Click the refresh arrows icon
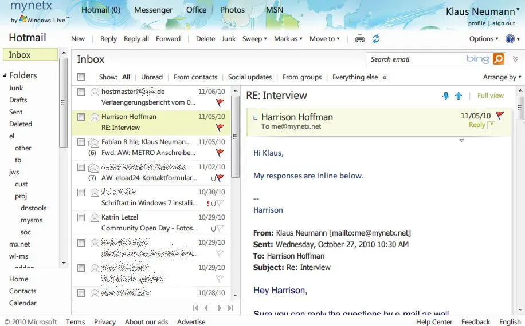 [x=376, y=39]
